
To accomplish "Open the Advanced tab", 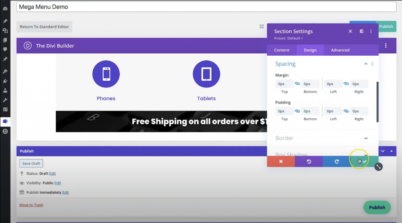I will (x=340, y=50).
